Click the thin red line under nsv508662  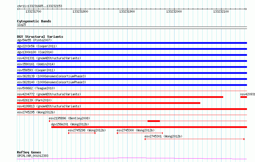pos(132,91)
